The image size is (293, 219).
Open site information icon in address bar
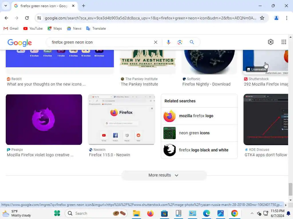tap(39, 18)
